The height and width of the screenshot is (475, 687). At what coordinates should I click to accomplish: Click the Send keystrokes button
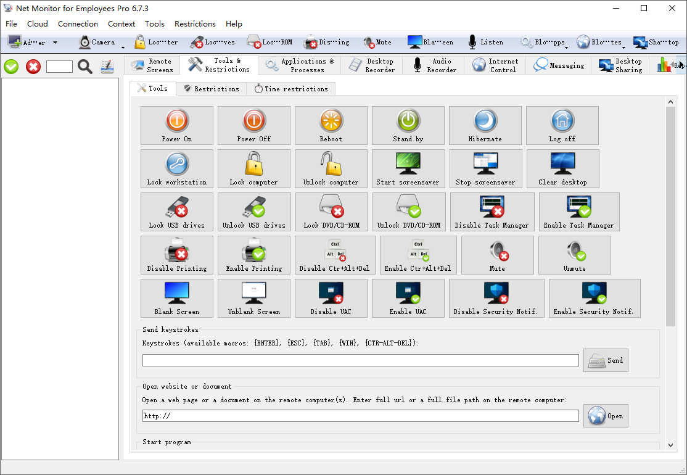tap(606, 360)
